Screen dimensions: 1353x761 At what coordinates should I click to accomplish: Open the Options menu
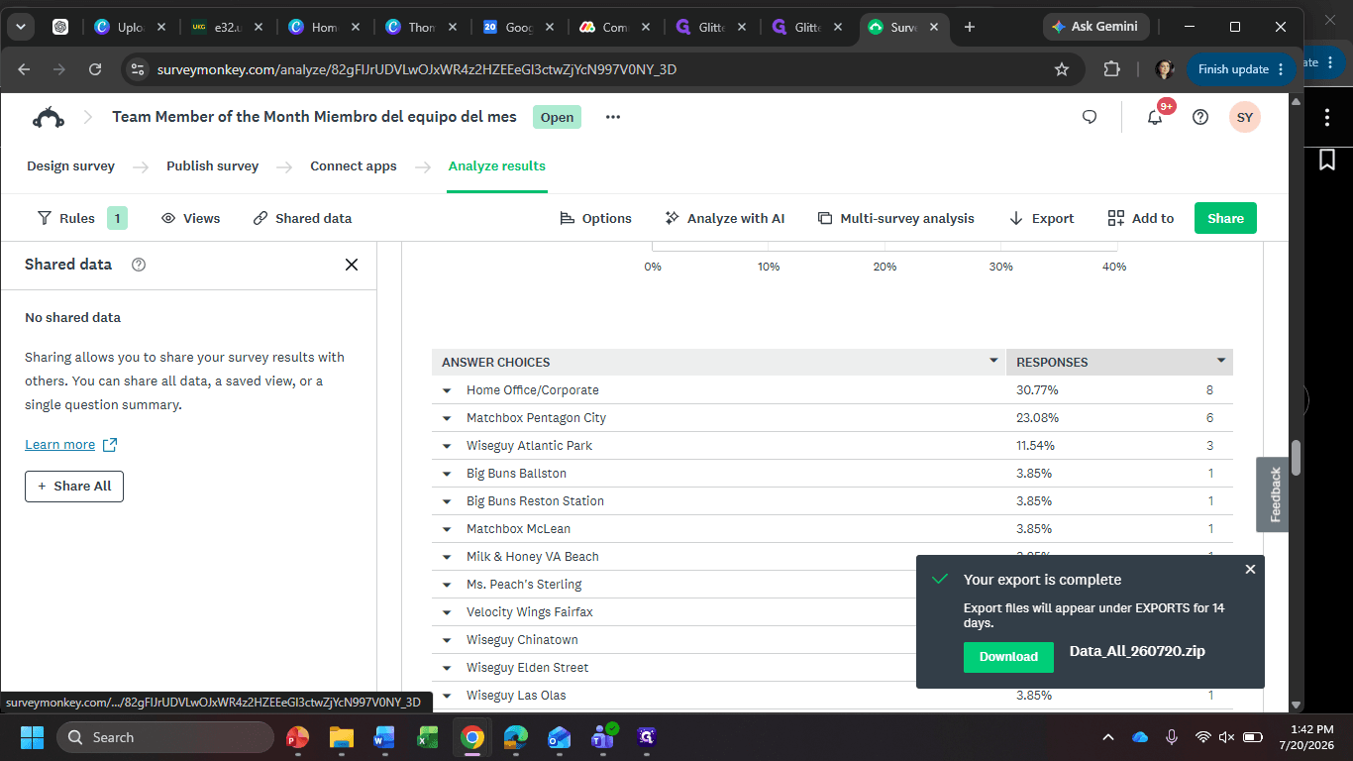coord(595,218)
